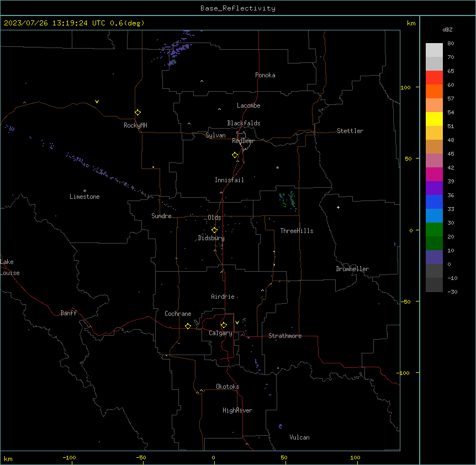Click the red 65 dBZ legend swatch

[434, 77]
